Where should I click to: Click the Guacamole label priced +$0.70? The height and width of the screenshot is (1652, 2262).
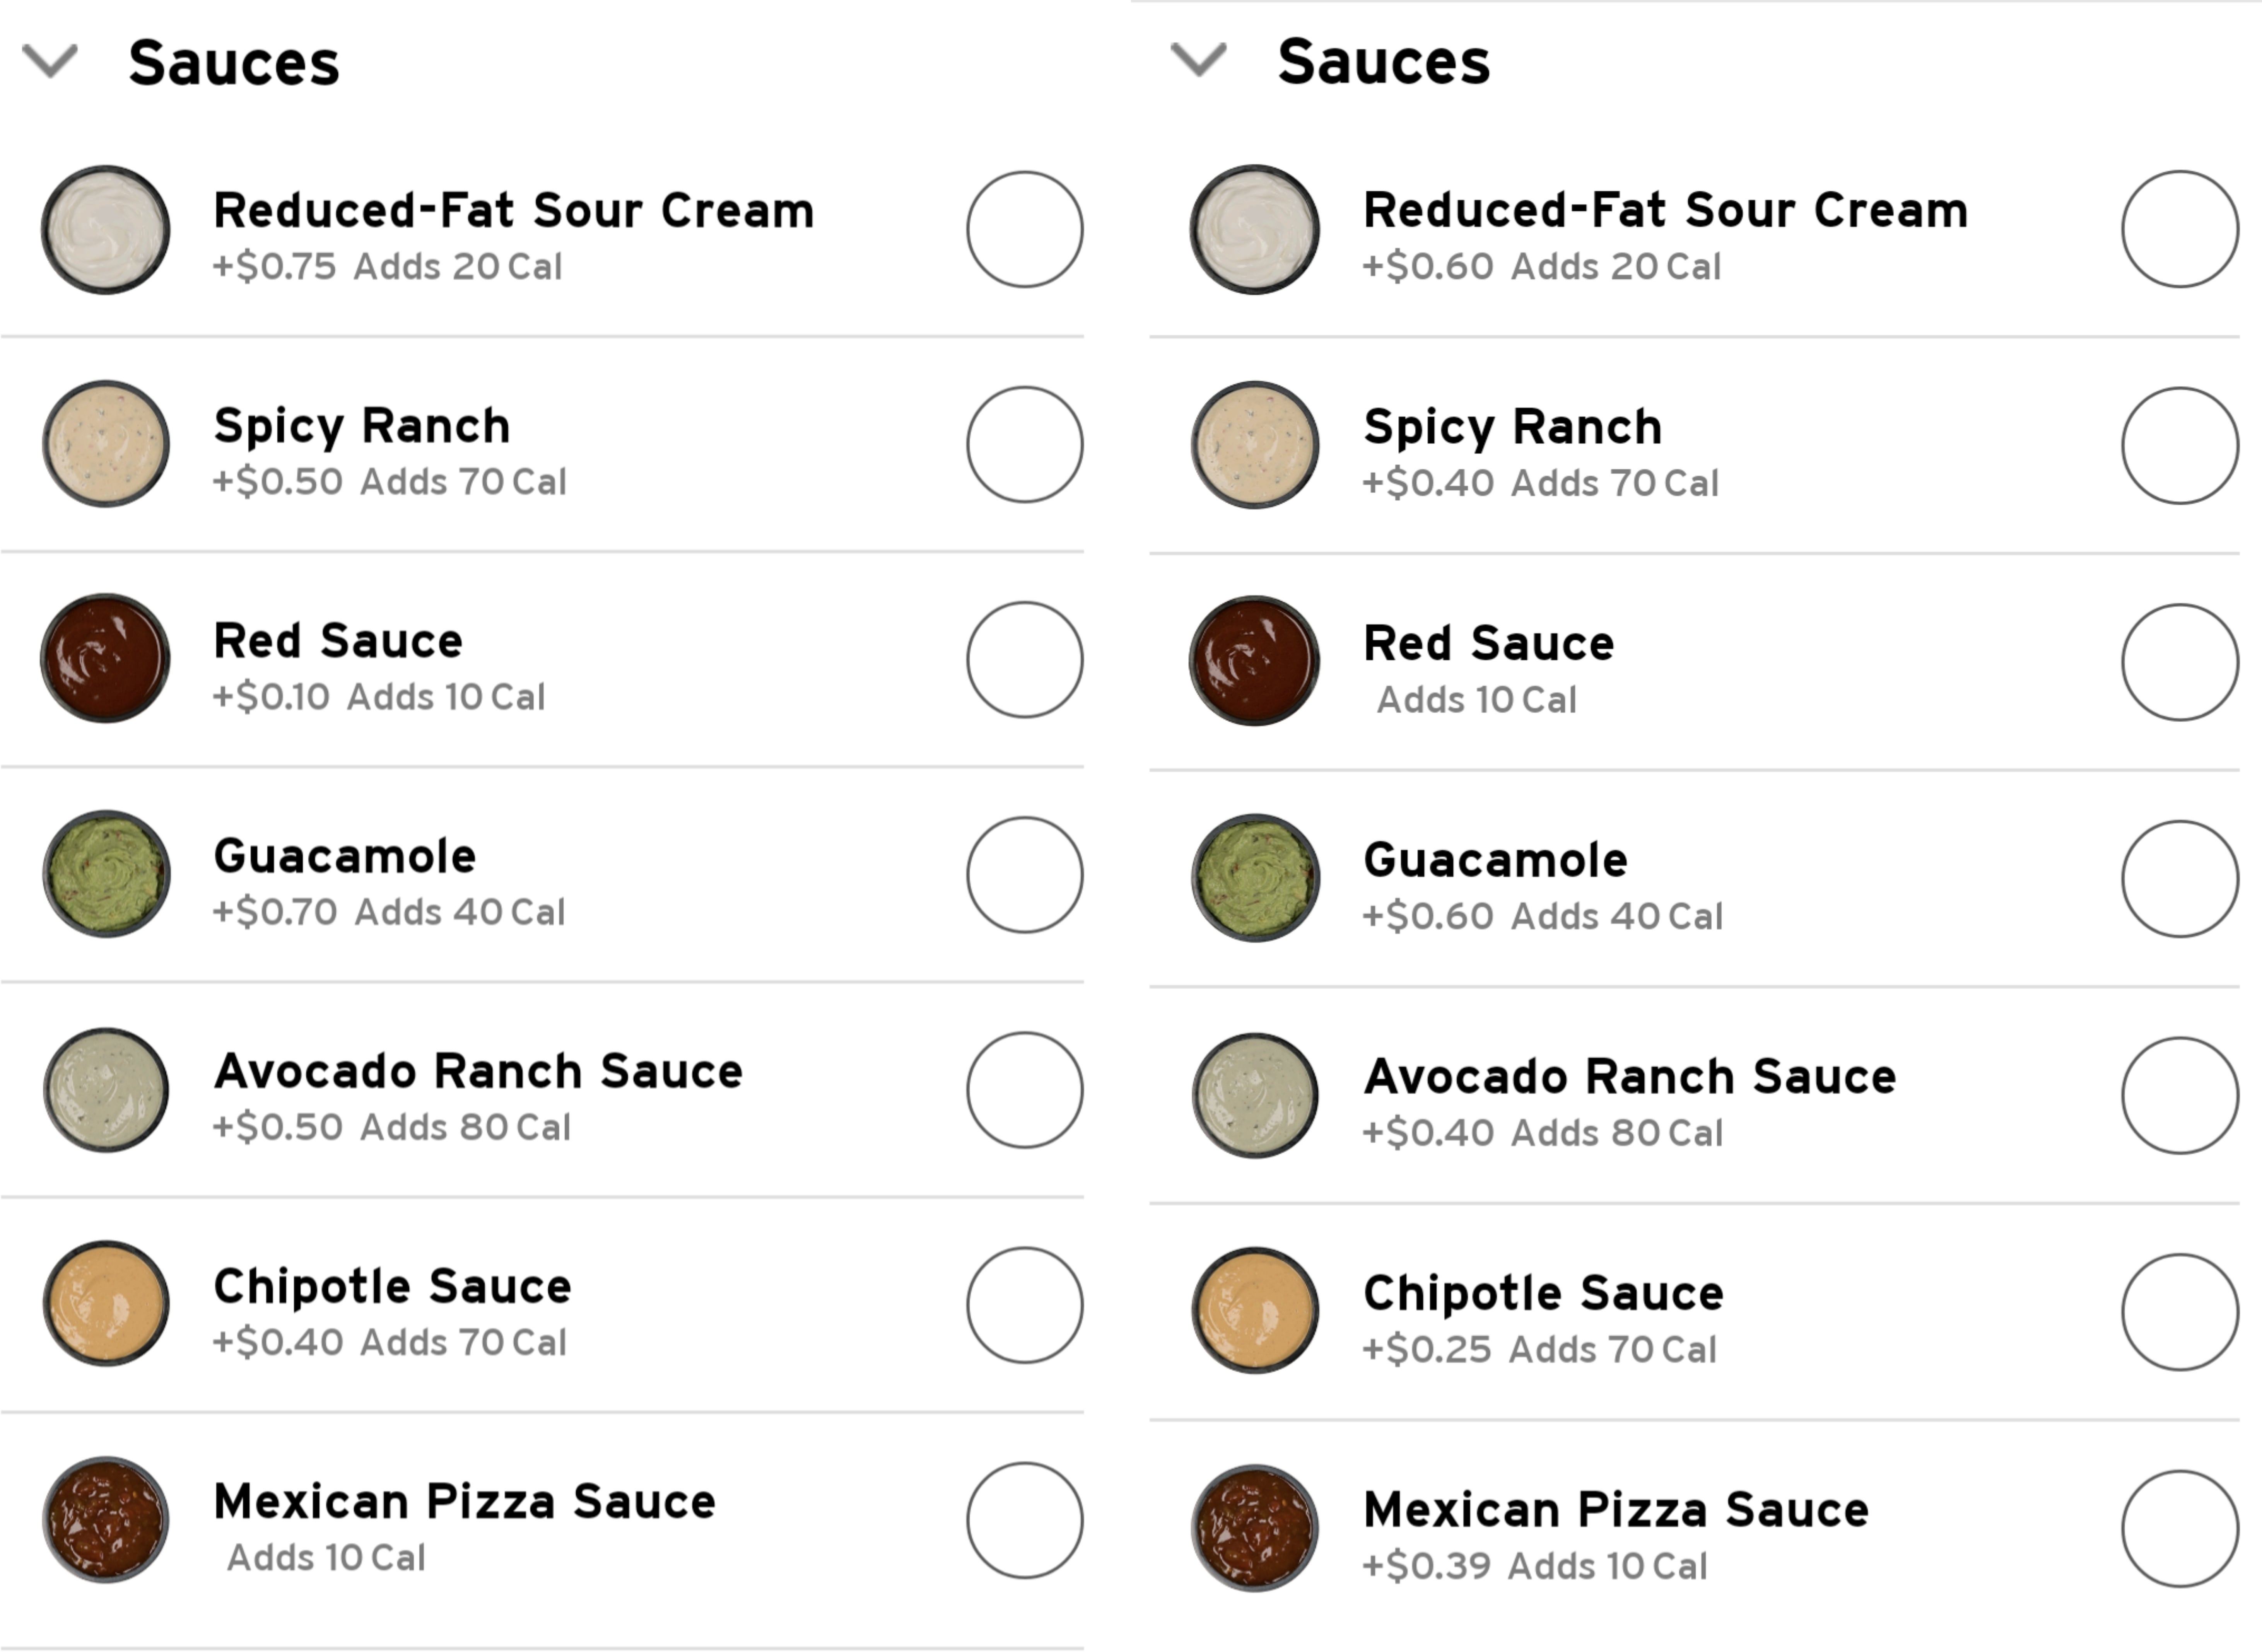point(345,856)
